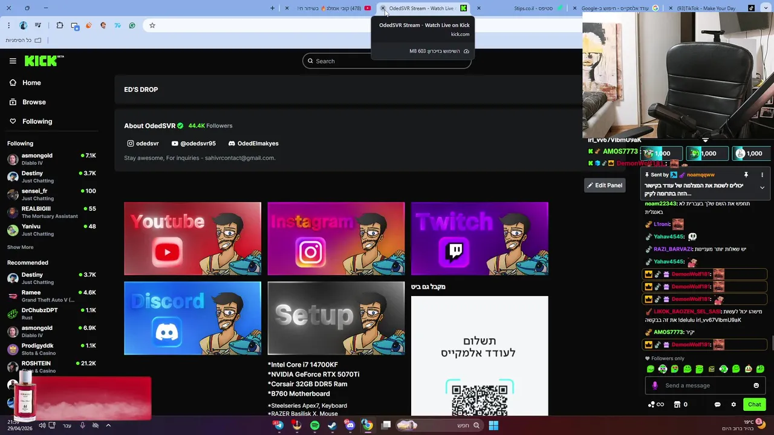Close the OdedSVR Stream Kick tab
Viewport: 774px width, 435px height.
coord(383,8)
